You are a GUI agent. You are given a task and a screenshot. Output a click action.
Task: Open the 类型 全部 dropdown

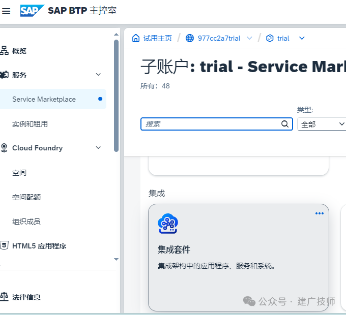(322, 124)
